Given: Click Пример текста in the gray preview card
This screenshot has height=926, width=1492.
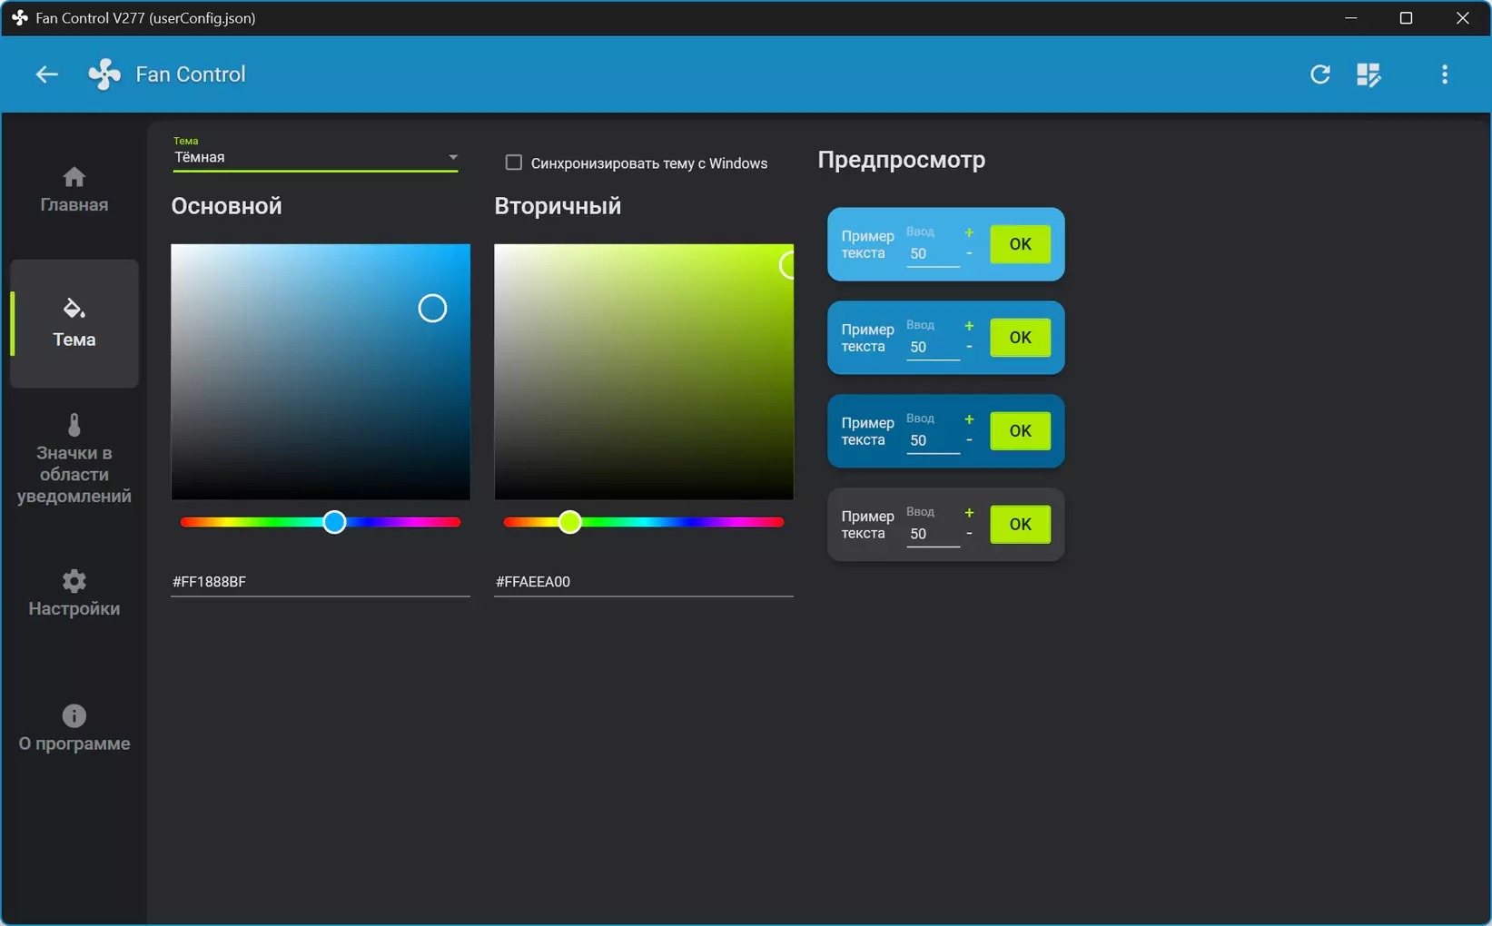Looking at the screenshot, I should point(867,525).
